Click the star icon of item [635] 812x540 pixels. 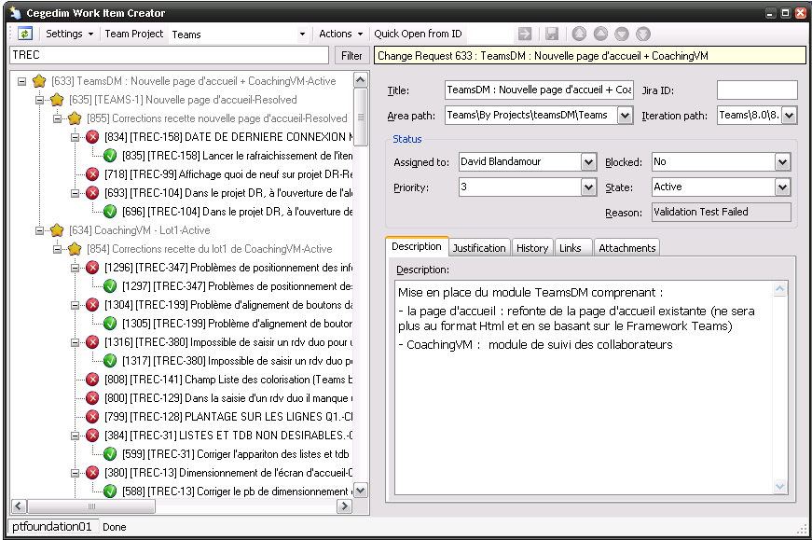(x=57, y=100)
